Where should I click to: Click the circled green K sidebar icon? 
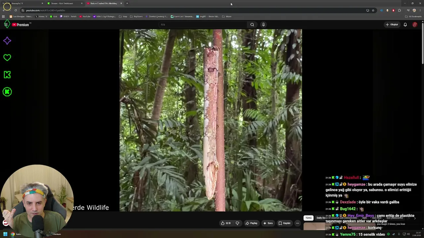[x=7, y=92]
